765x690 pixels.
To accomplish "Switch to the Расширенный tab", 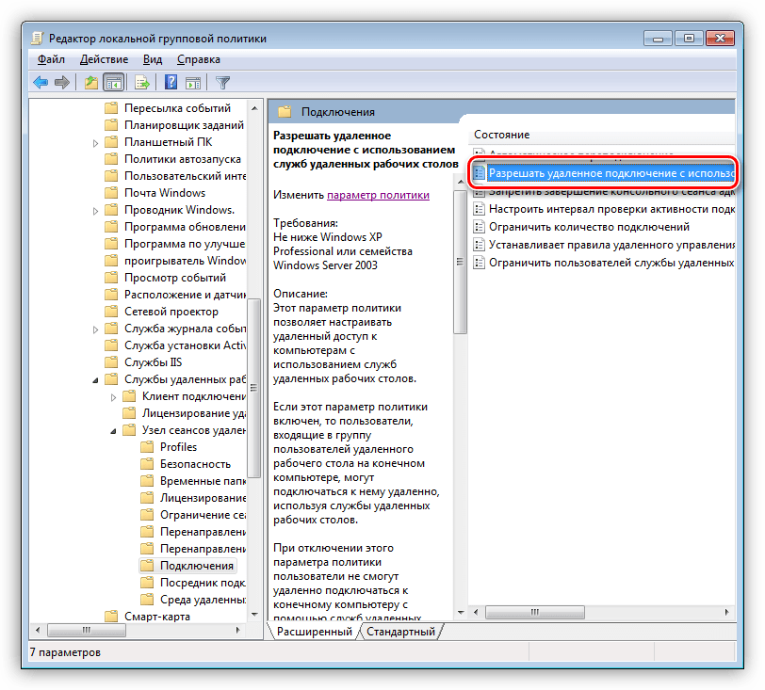I will pos(314,633).
